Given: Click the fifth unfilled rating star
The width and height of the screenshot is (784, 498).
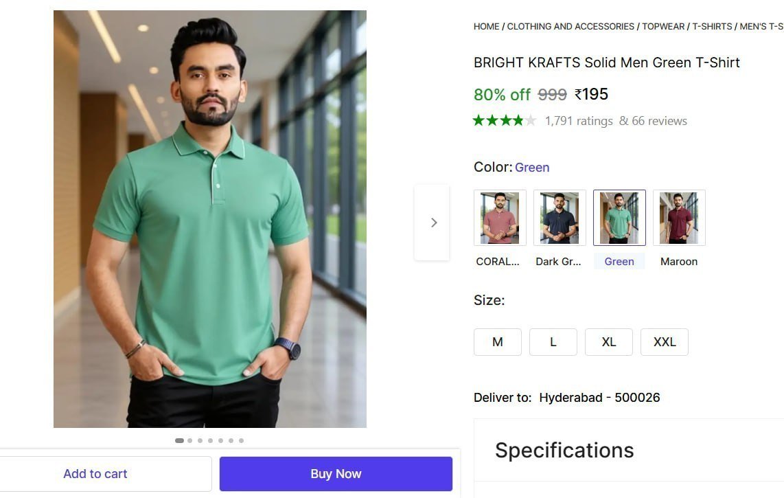Looking at the screenshot, I should click(531, 120).
